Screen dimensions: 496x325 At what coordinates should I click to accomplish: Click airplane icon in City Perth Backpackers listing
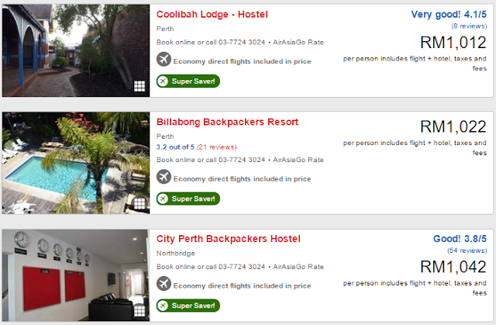point(164,284)
